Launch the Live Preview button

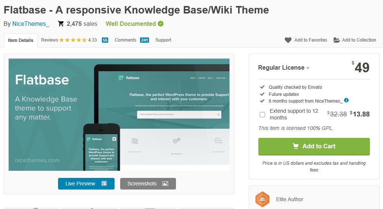(x=86, y=184)
